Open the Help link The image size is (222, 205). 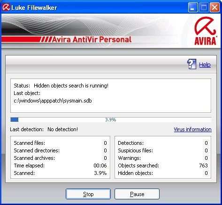tap(205, 65)
